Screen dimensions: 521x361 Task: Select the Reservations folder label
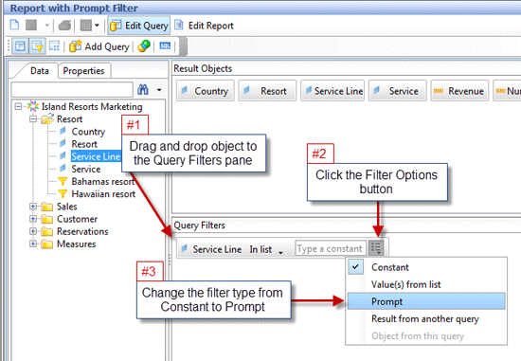click(82, 231)
